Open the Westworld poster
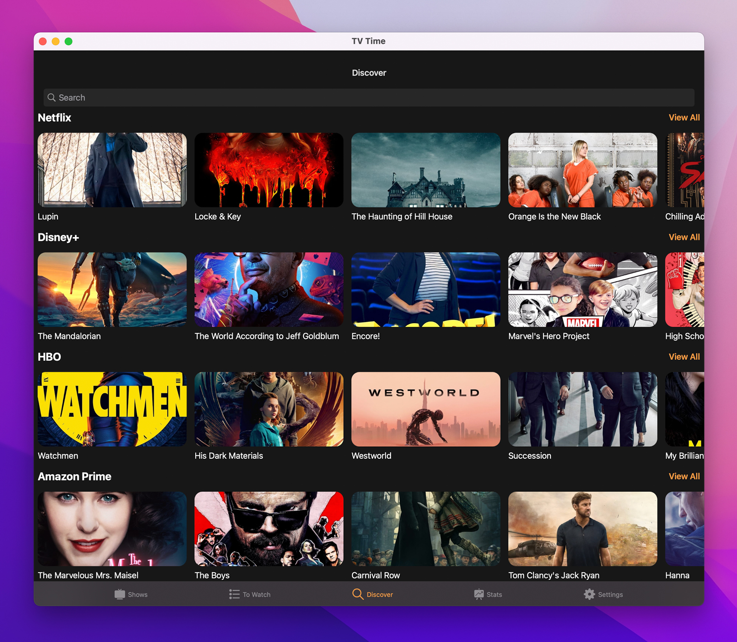 point(426,409)
